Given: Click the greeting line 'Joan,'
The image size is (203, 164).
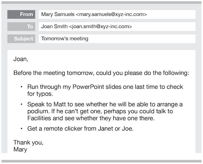Looking at the screenshot, I should click(21, 59).
